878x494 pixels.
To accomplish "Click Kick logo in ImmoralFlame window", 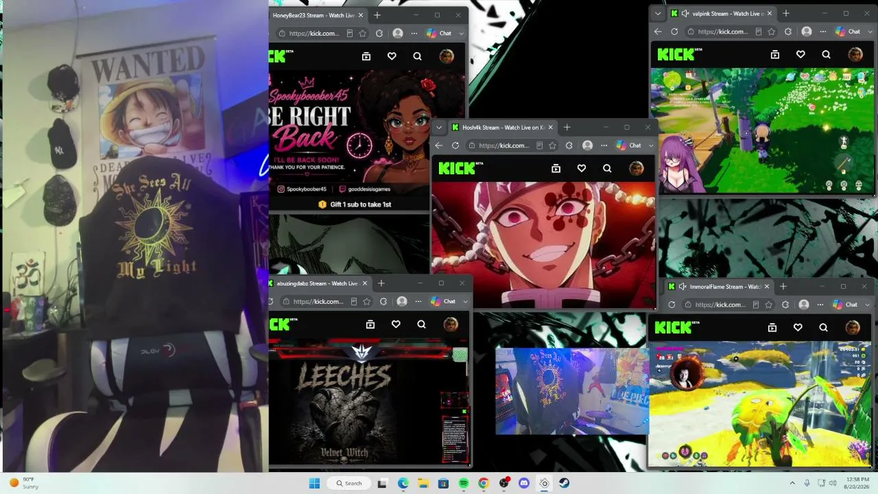I will [x=676, y=327].
